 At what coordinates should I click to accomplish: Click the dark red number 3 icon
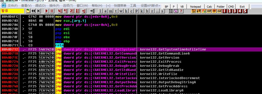click(x=235, y=11)
